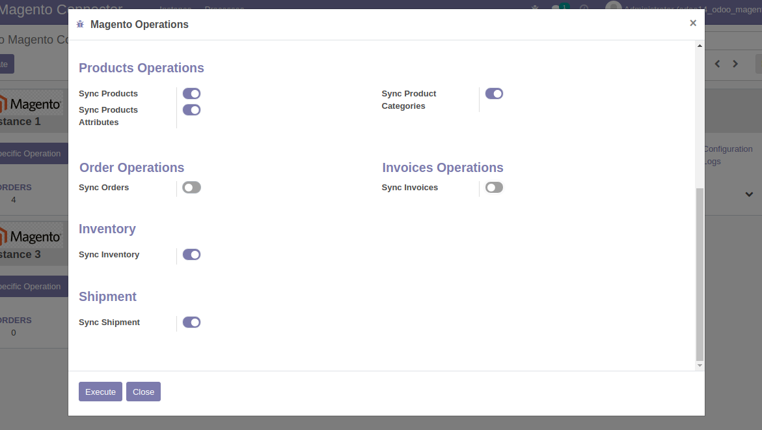Turn off the Sync Inventory switch
This screenshot has width=762, height=430.
191,255
